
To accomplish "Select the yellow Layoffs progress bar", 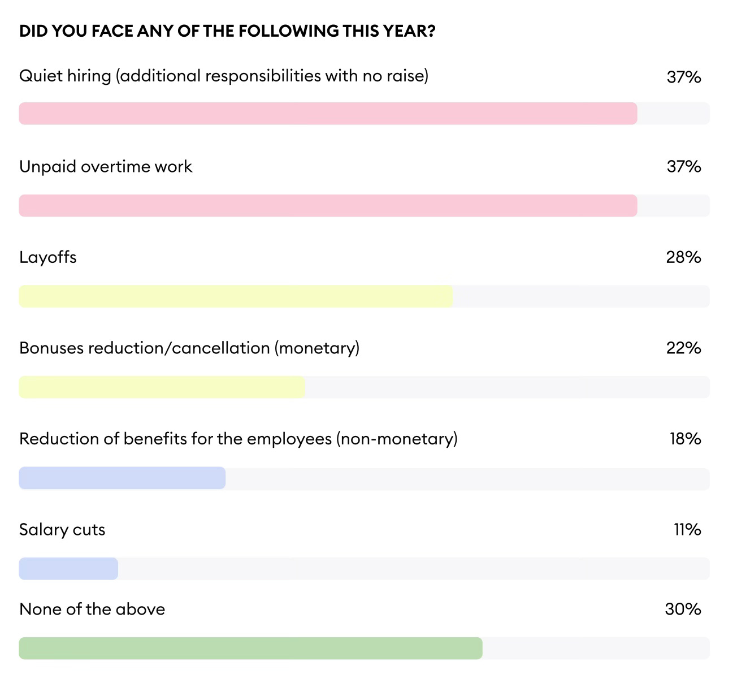I will (236, 296).
